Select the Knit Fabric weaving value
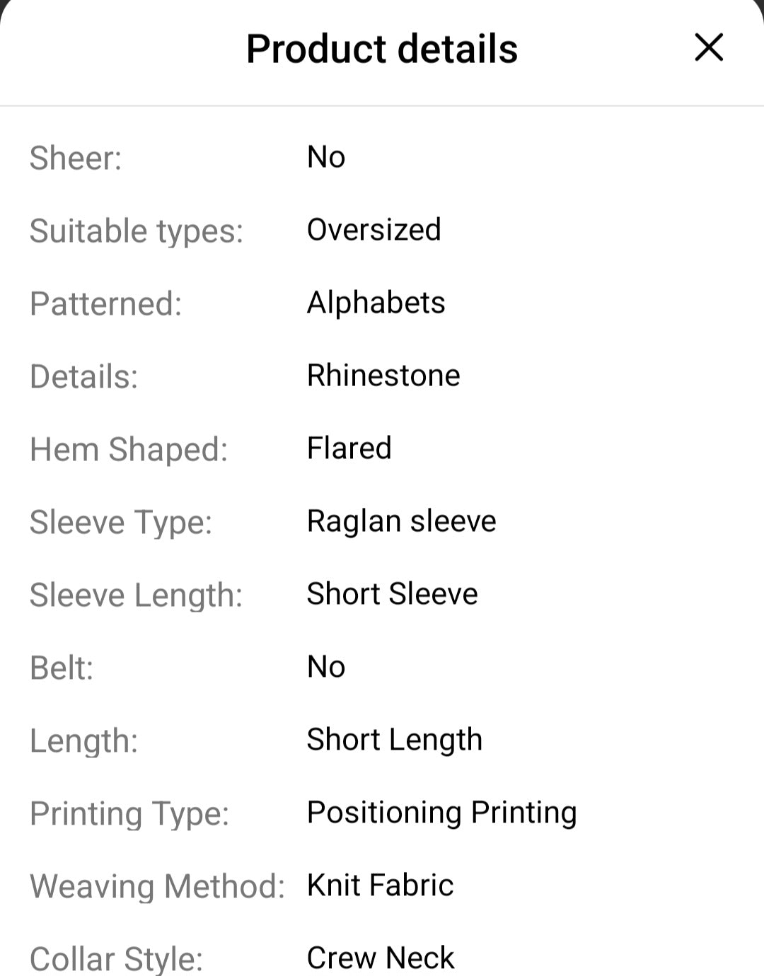 click(x=379, y=885)
